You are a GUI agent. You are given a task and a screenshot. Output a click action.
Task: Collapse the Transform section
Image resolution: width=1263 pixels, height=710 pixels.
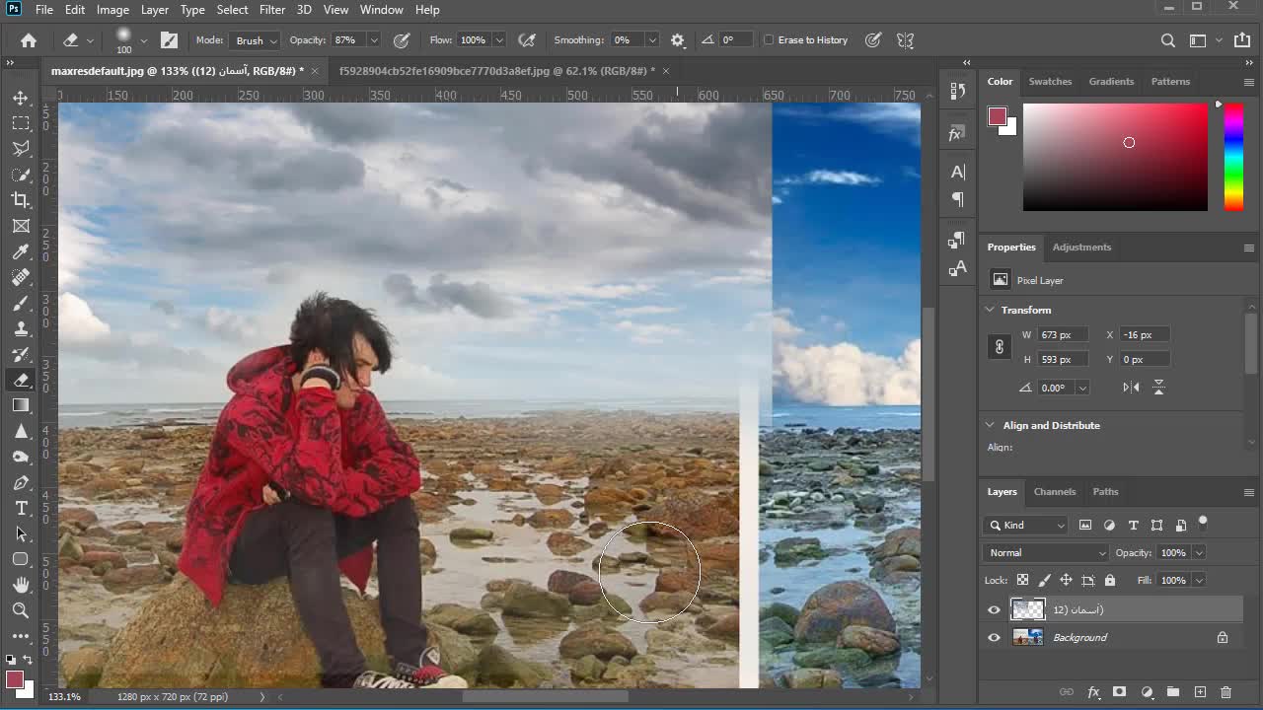(990, 310)
